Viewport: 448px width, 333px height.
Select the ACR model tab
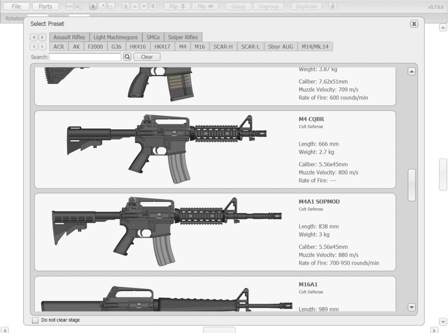tap(59, 46)
